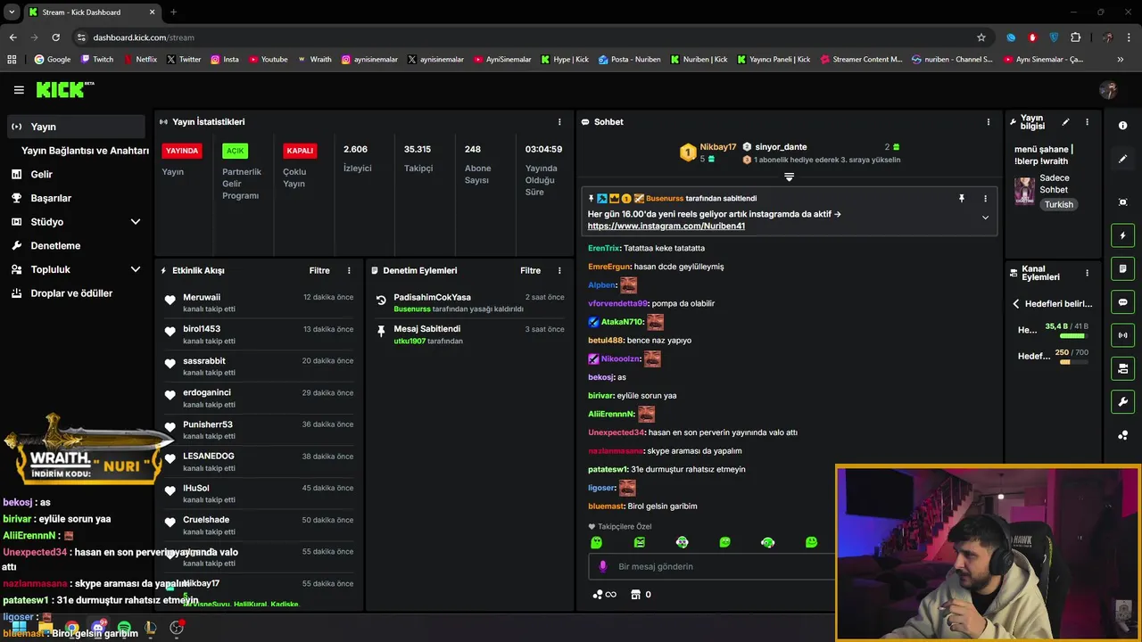
Task: Toggle the chat bubble panel in right toolbar
Action: coord(1122,302)
